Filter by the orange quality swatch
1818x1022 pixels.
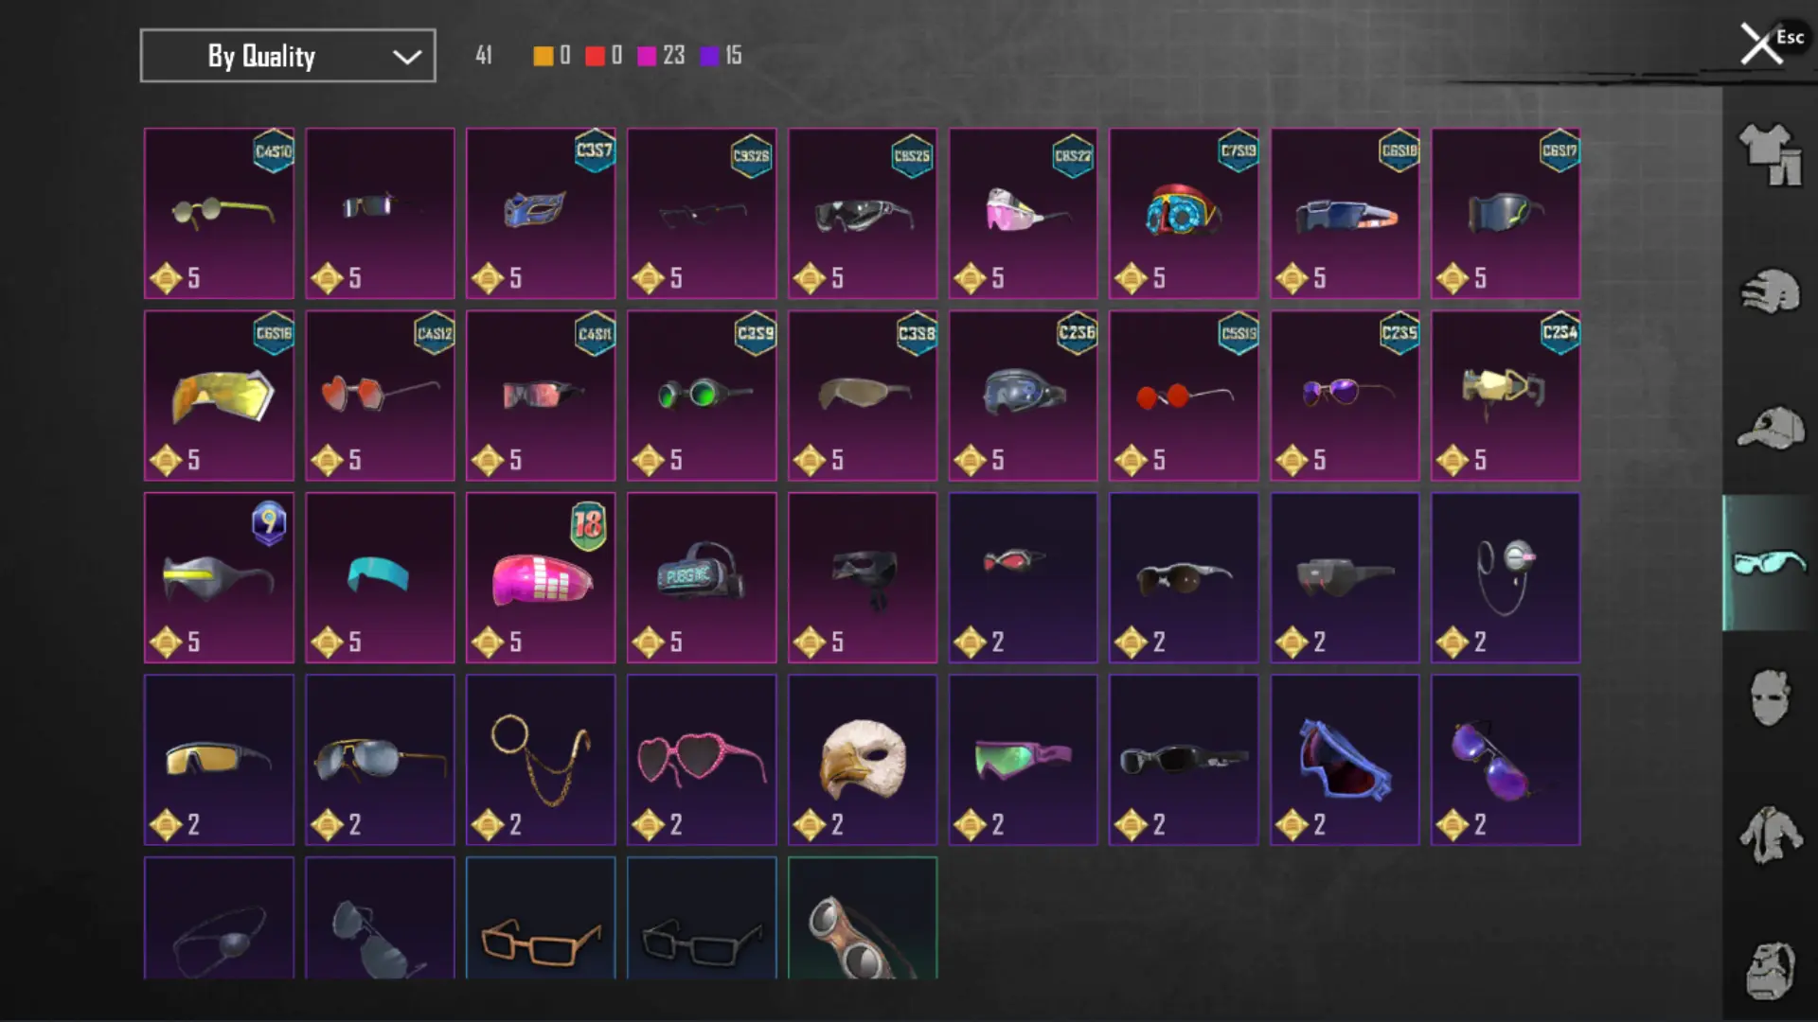pos(544,56)
